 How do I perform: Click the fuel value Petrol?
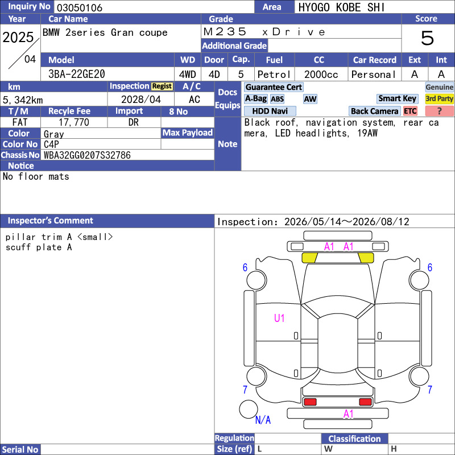point(274,75)
